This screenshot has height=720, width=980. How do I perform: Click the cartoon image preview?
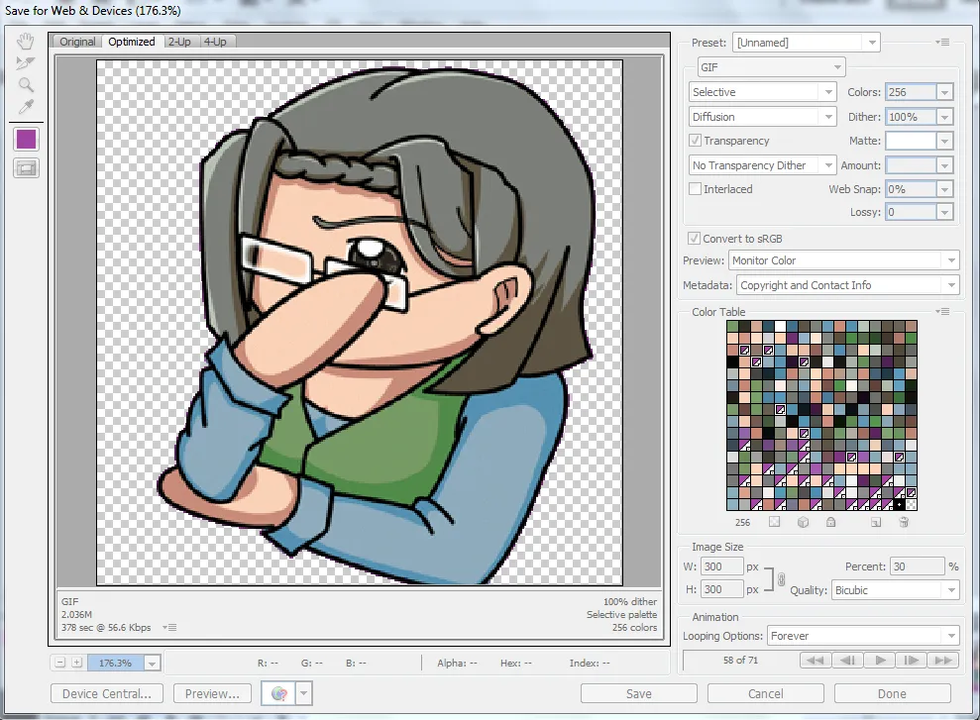click(360, 323)
